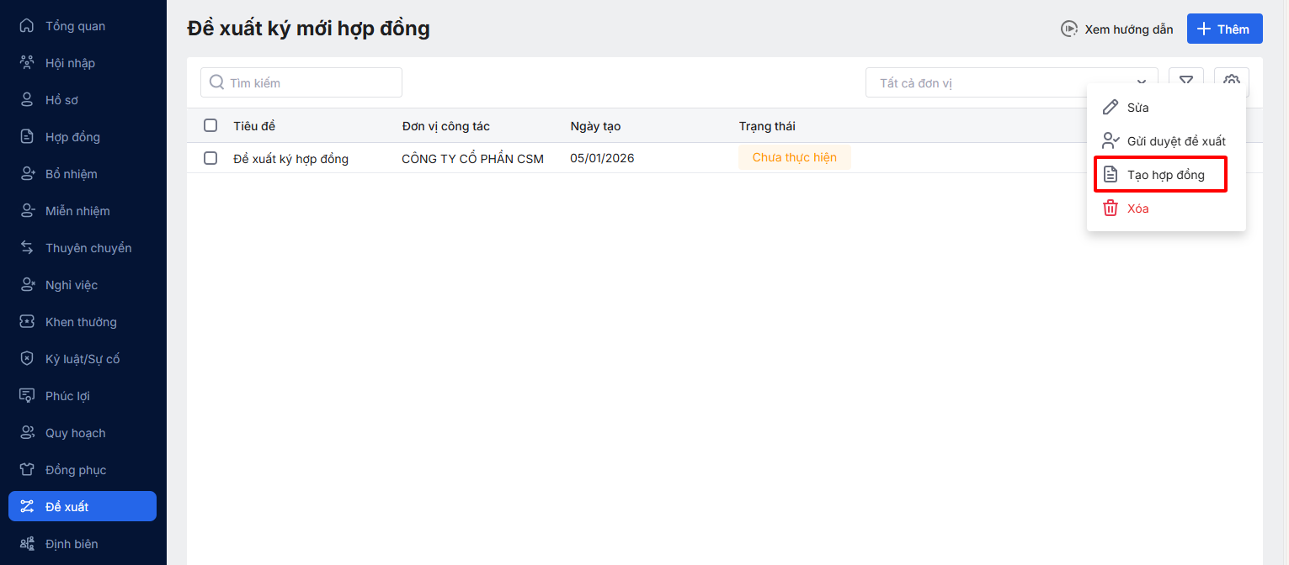Toggle the select-all checkbox in table header

click(x=210, y=126)
